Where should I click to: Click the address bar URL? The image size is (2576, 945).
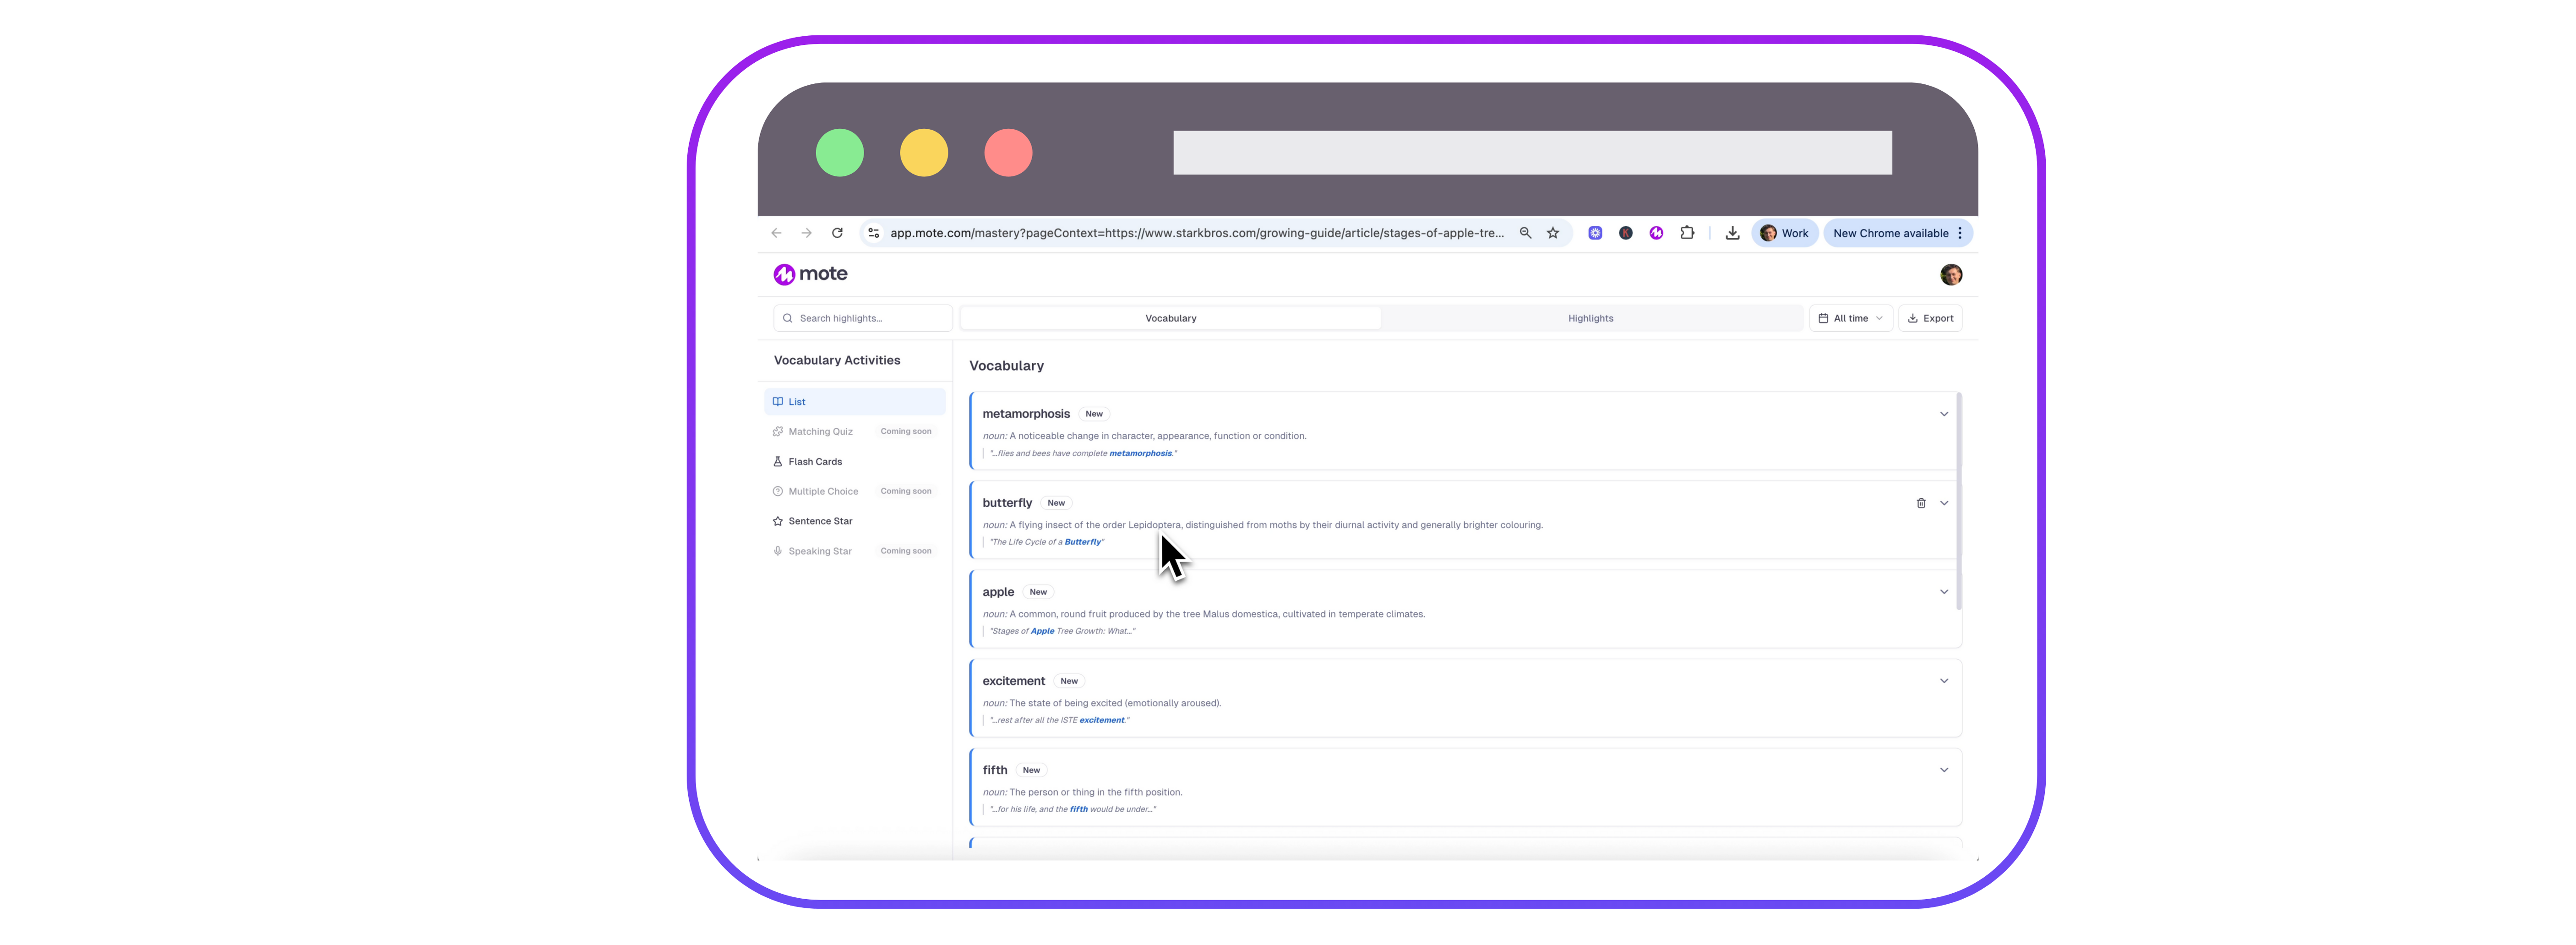(1196, 233)
